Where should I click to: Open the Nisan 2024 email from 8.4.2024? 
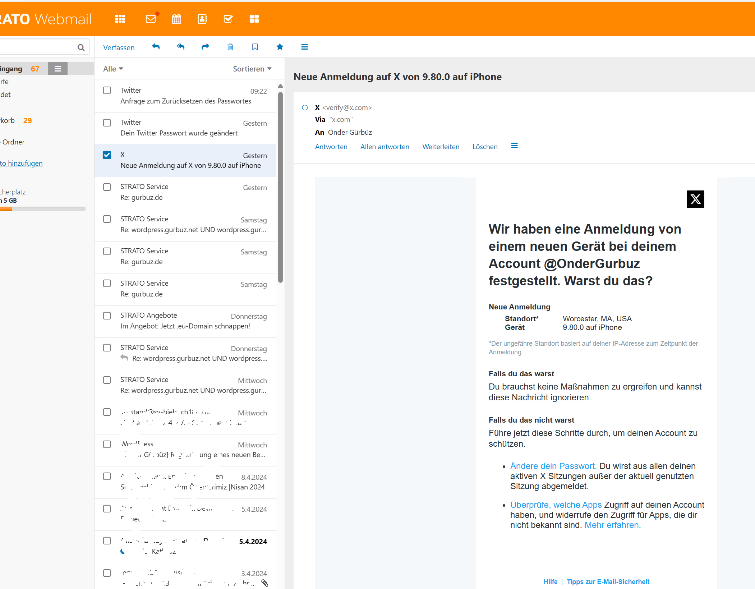click(x=185, y=482)
